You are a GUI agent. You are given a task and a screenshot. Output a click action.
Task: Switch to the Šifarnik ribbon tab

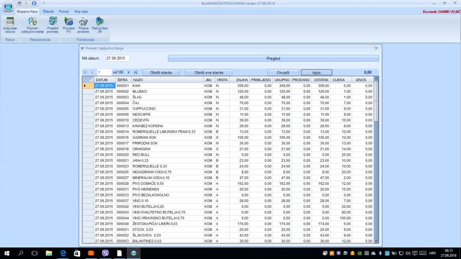(48, 12)
